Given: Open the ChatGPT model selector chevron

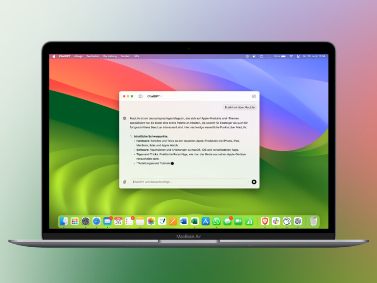Looking at the screenshot, I should [x=161, y=96].
